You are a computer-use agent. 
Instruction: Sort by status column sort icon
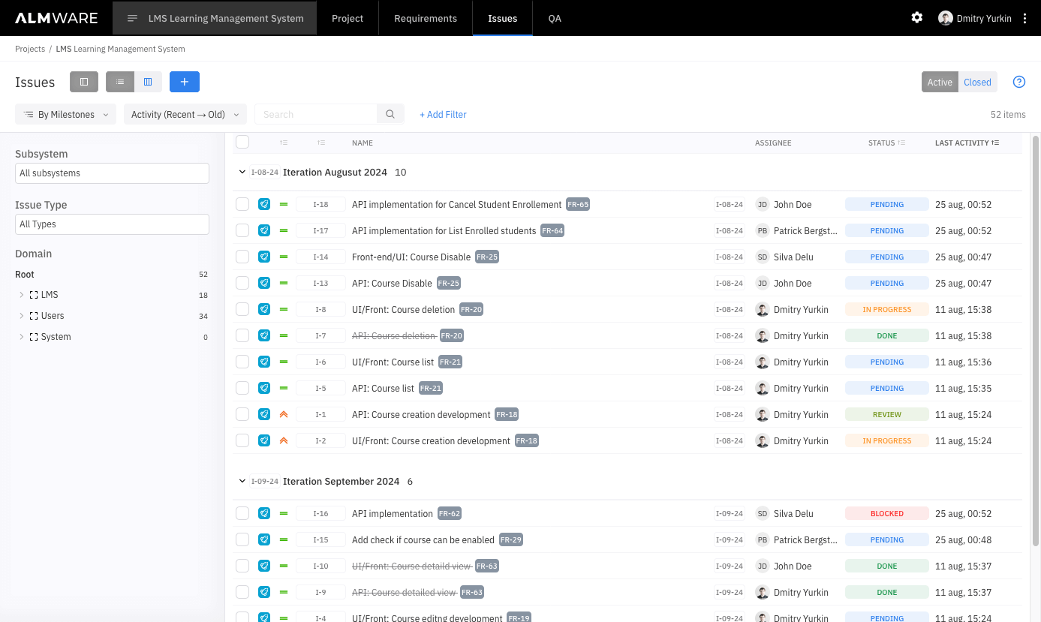pyautogui.click(x=901, y=143)
